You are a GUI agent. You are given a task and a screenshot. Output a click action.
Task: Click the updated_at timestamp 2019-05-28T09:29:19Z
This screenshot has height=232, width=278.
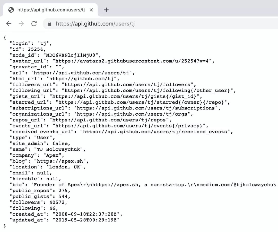pos(86,220)
